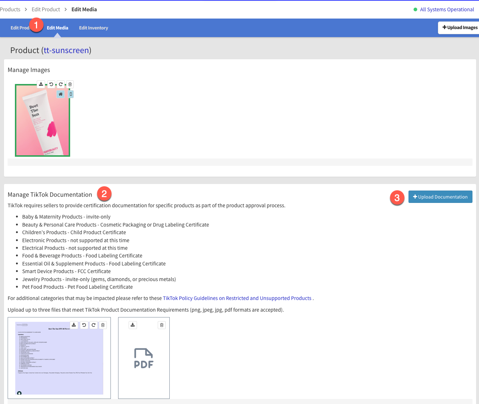Go to Edit Product breadcrumb

tap(46, 9)
